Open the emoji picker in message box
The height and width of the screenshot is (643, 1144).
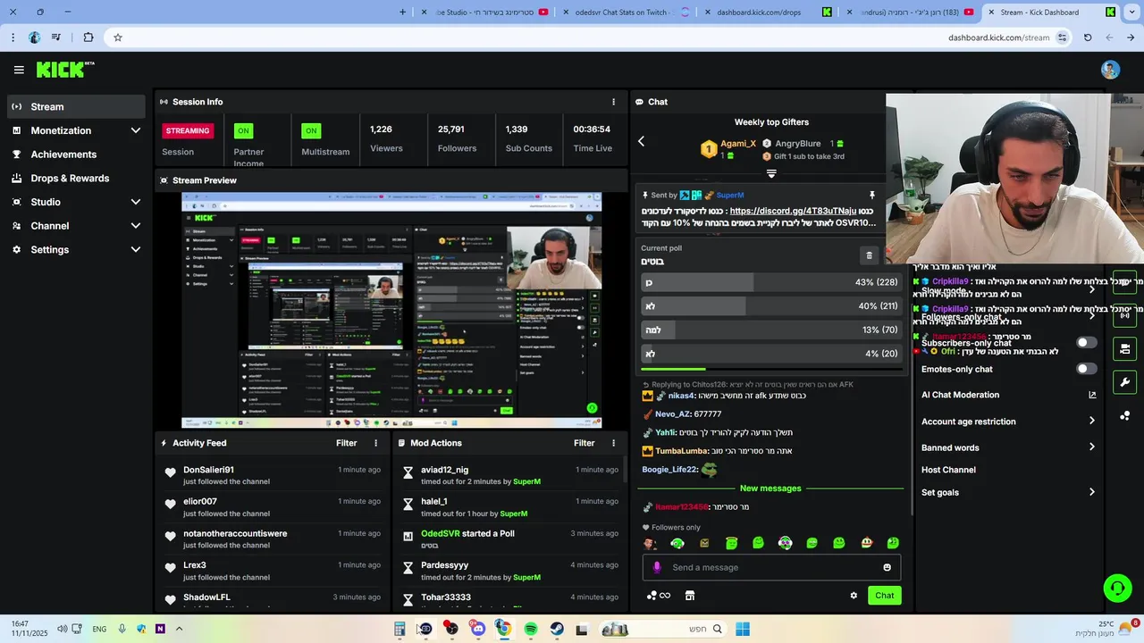tap(887, 567)
